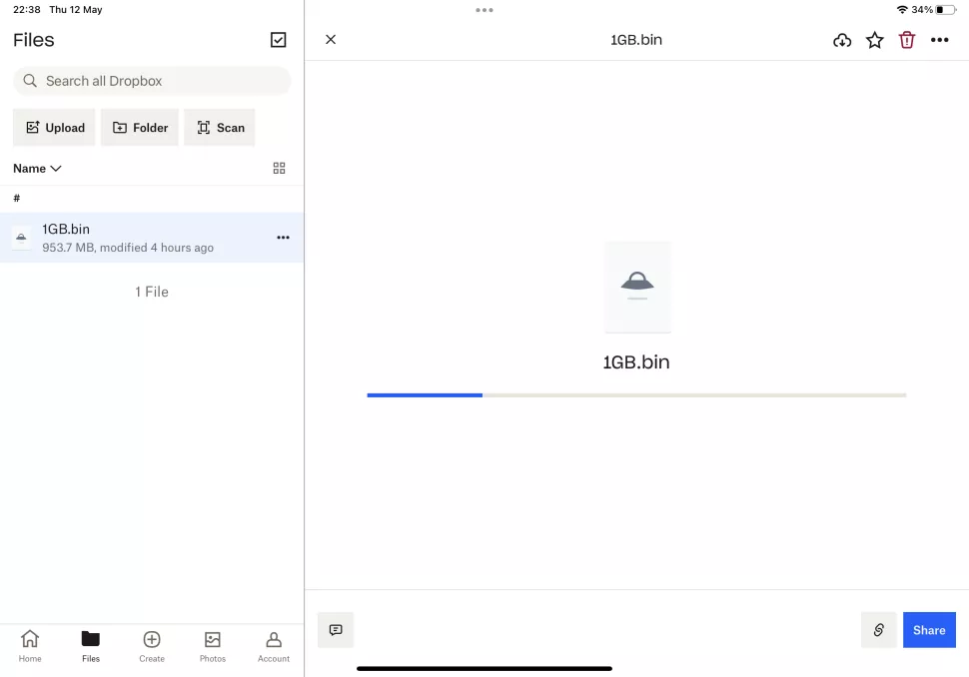Image resolution: width=969 pixels, height=677 pixels.
Task: Open the 1GB.bin row options menu
Action: coord(283,238)
